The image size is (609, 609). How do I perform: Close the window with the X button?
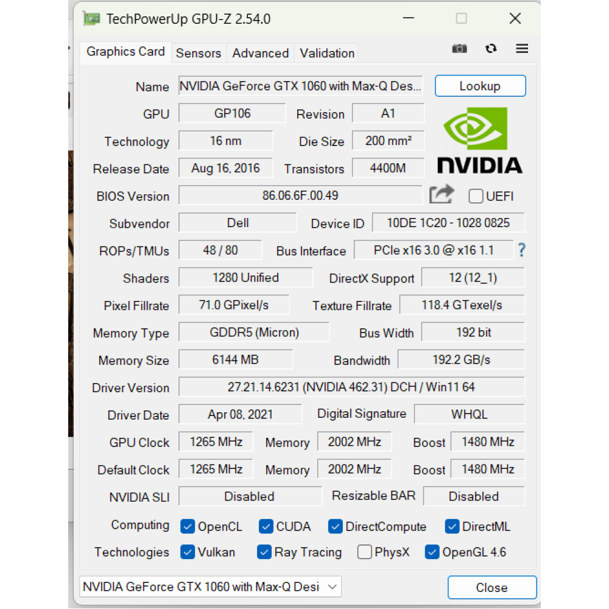515,18
